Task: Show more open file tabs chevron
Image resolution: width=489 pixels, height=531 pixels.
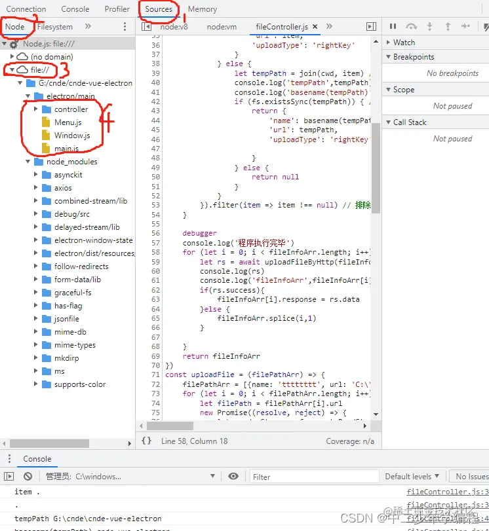Action: [329, 26]
